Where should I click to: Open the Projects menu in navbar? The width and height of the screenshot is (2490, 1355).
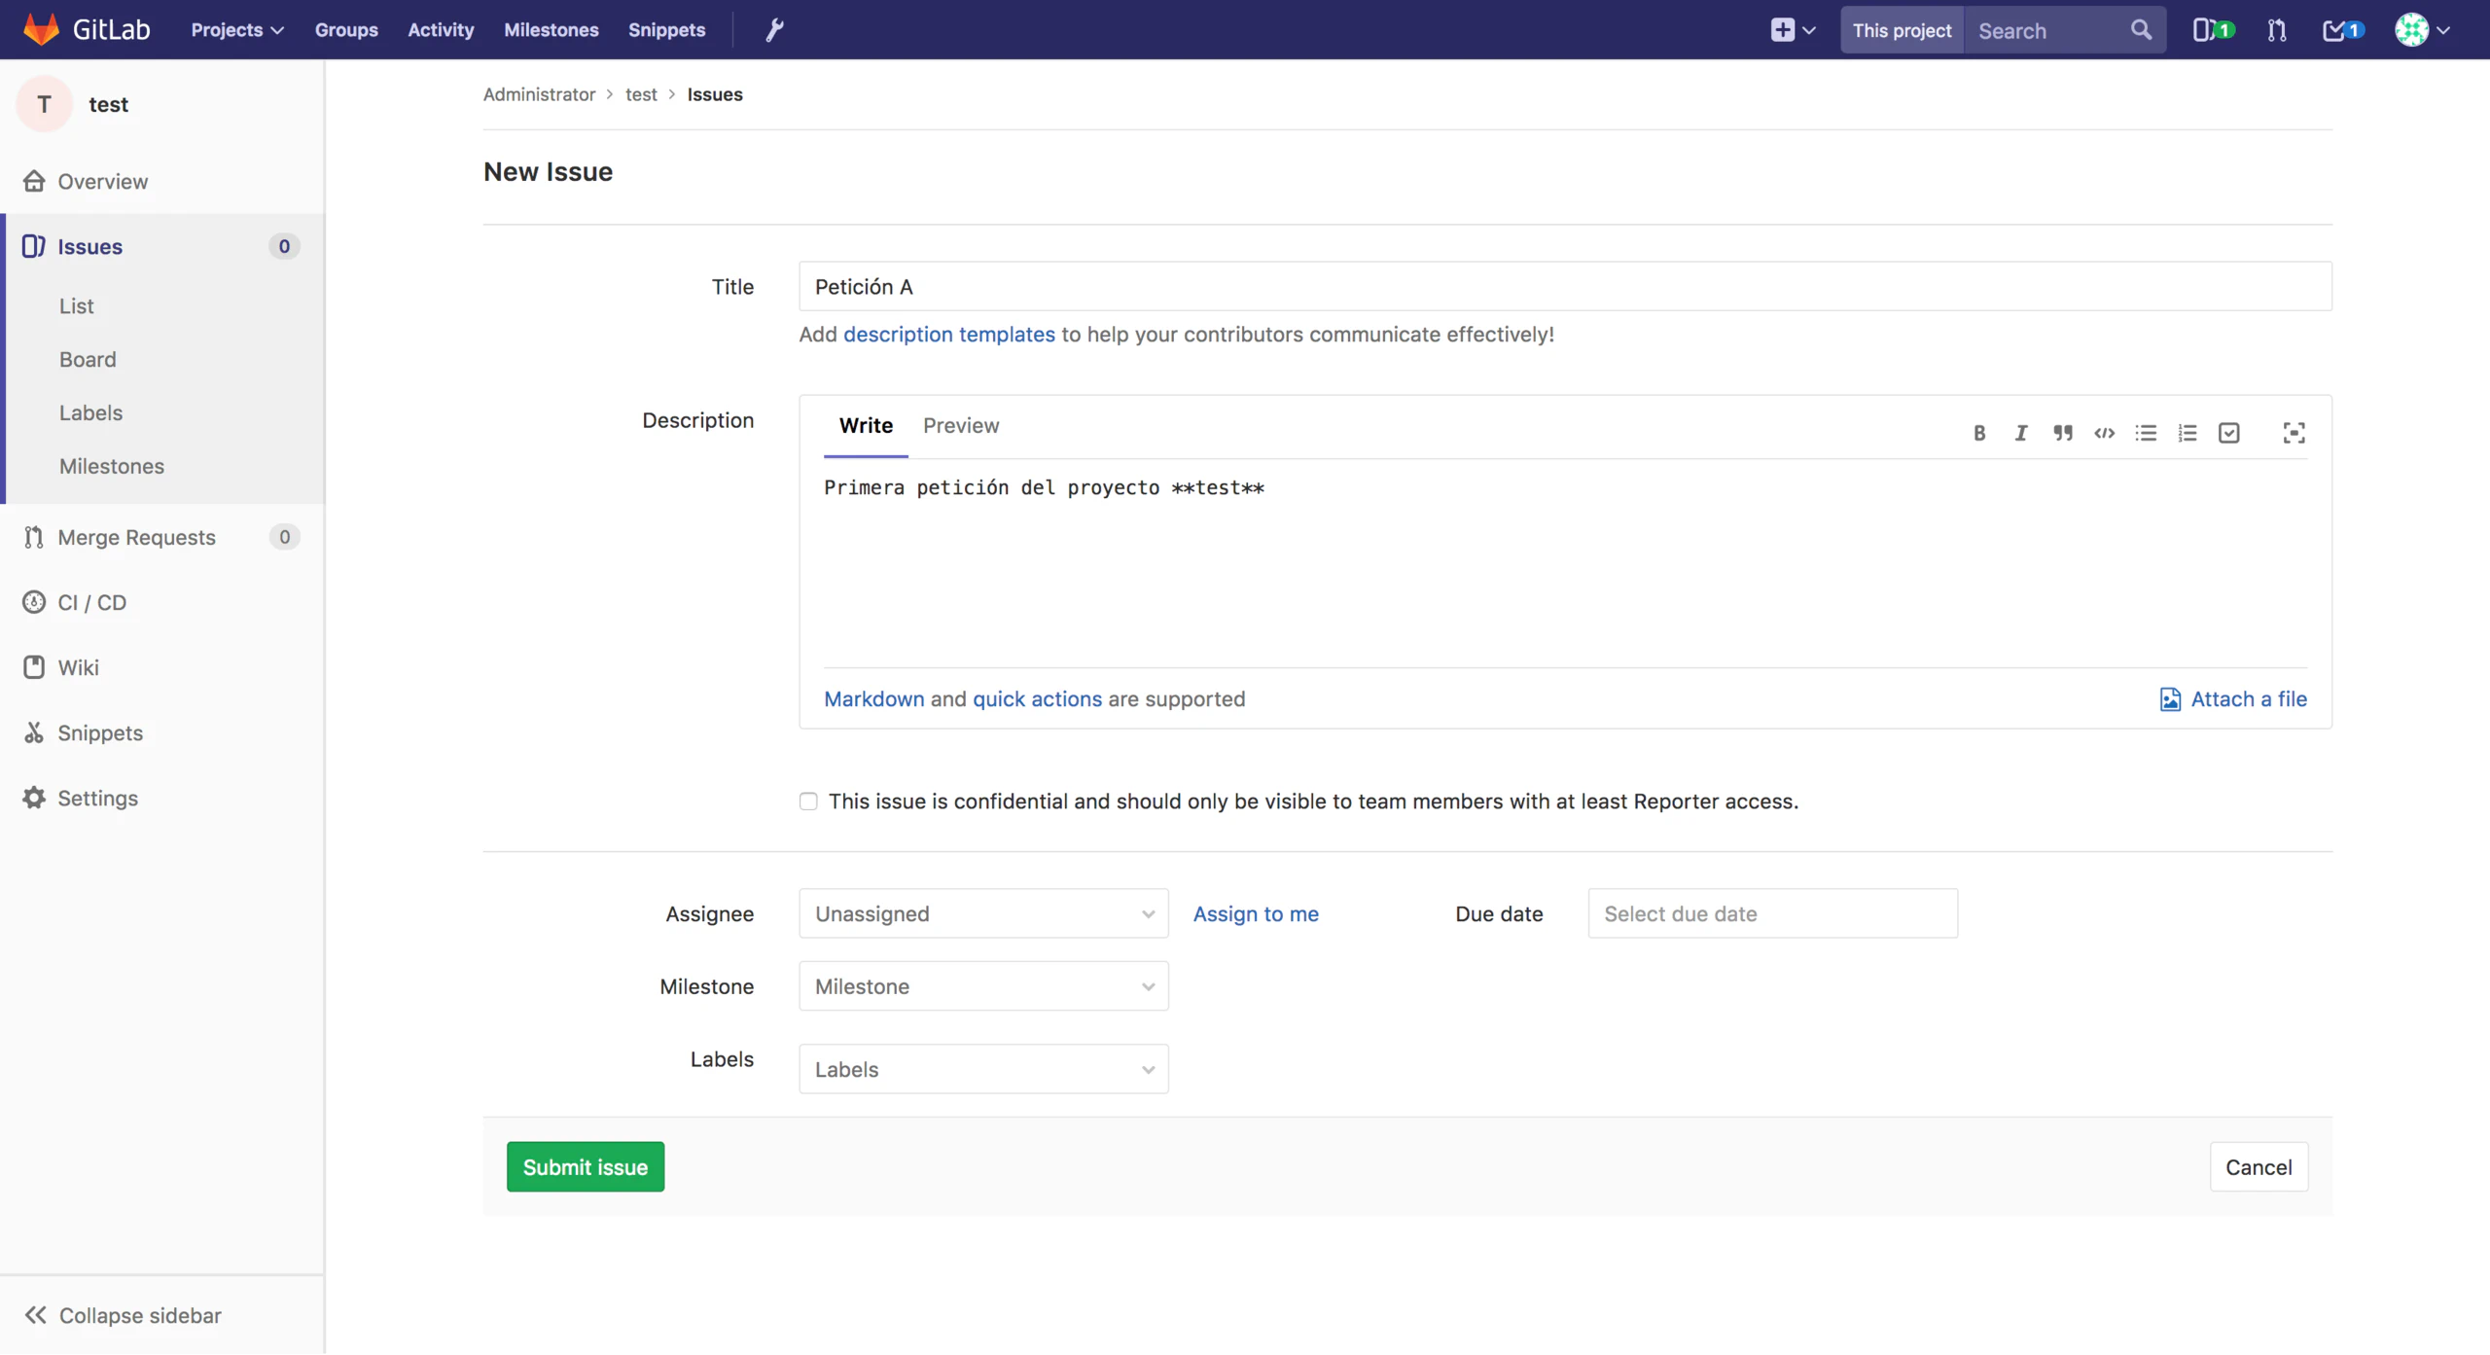tap(236, 30)
